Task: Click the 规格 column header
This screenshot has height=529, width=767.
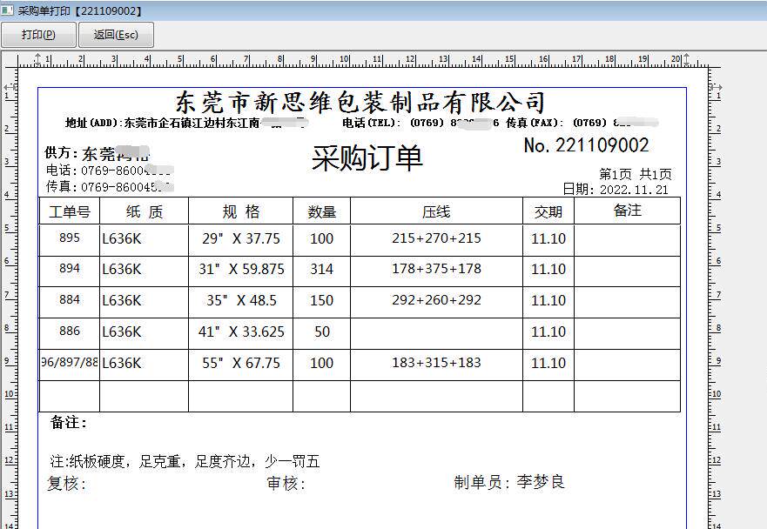Action: [x=240, y=211]
